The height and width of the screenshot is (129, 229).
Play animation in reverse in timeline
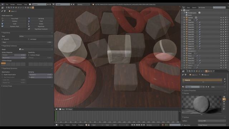[137, 125]
